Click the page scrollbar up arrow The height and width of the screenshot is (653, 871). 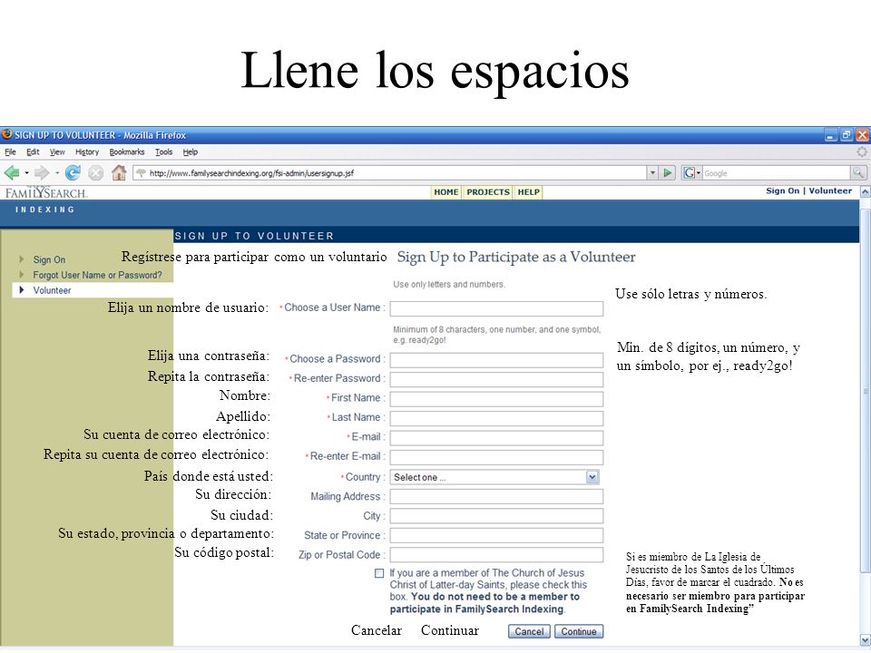tap(865, 192)
